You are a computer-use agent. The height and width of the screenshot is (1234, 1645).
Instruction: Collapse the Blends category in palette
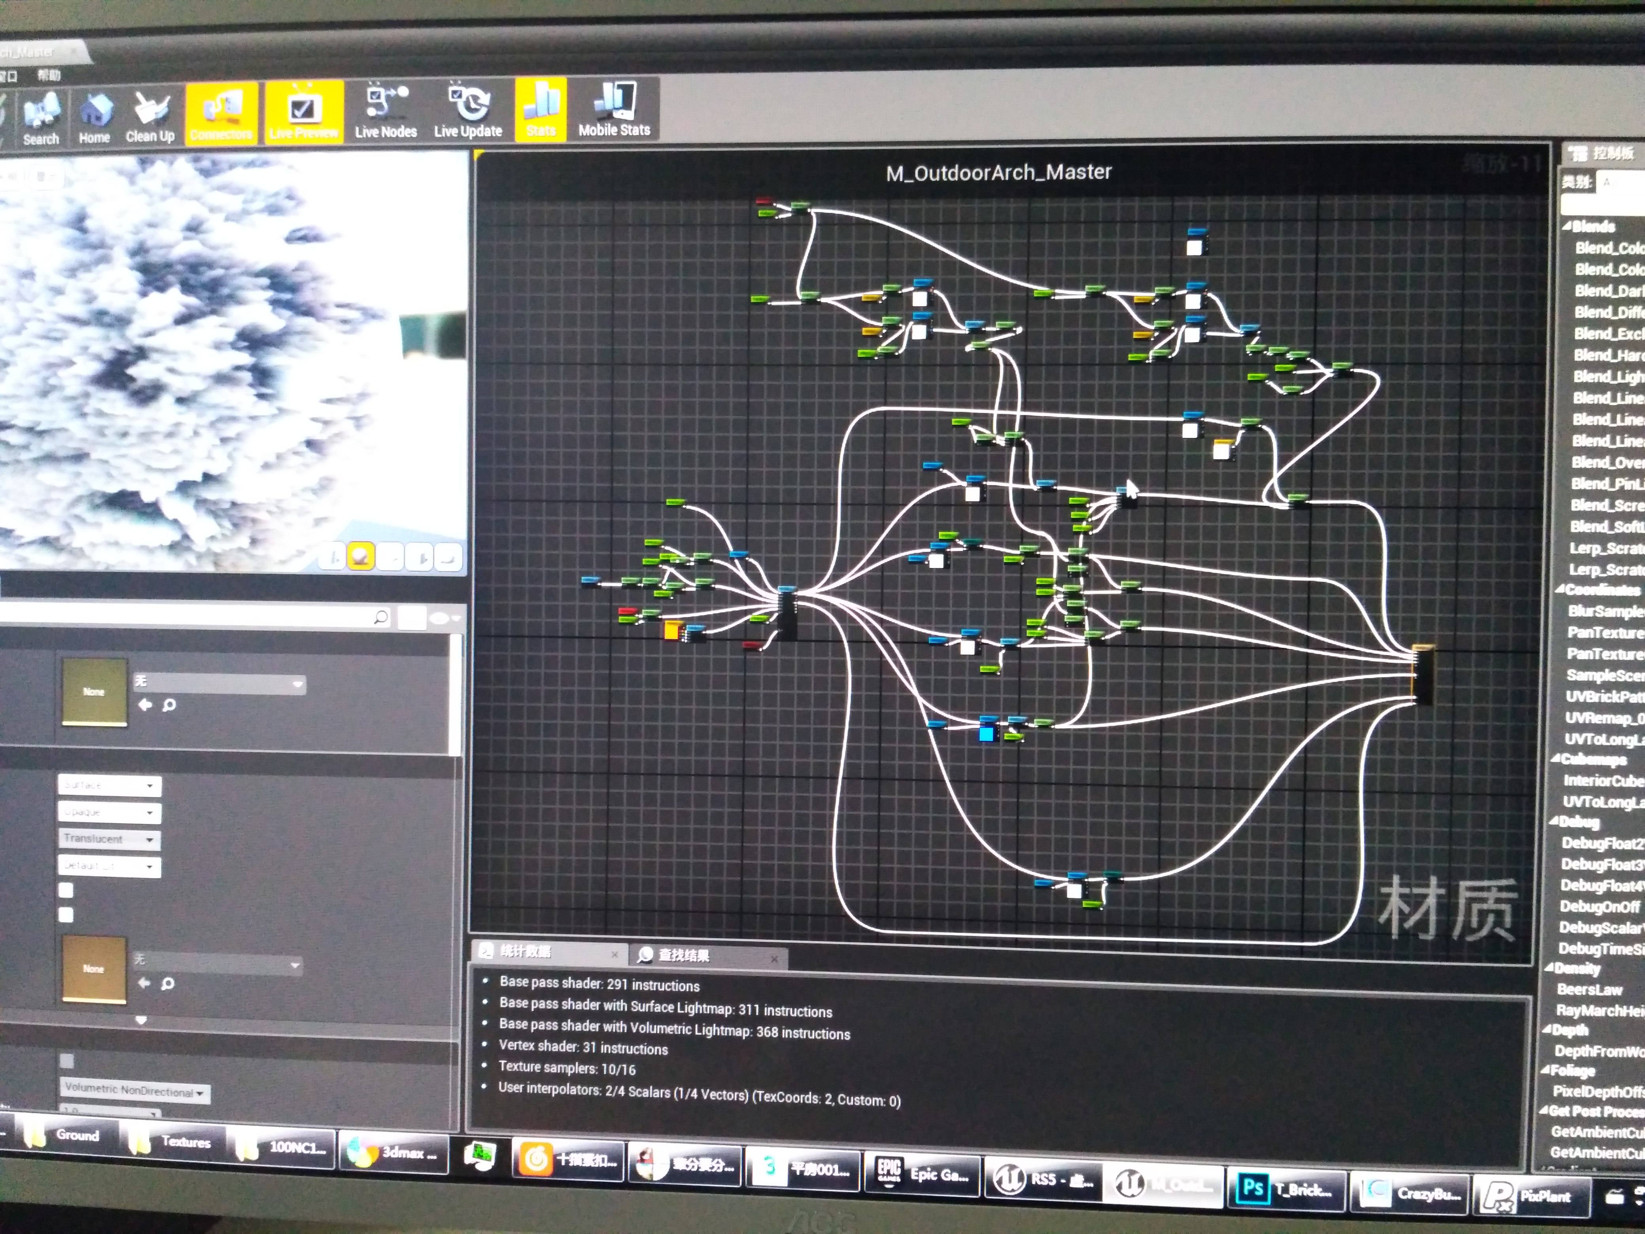[x=1567, y=226]
